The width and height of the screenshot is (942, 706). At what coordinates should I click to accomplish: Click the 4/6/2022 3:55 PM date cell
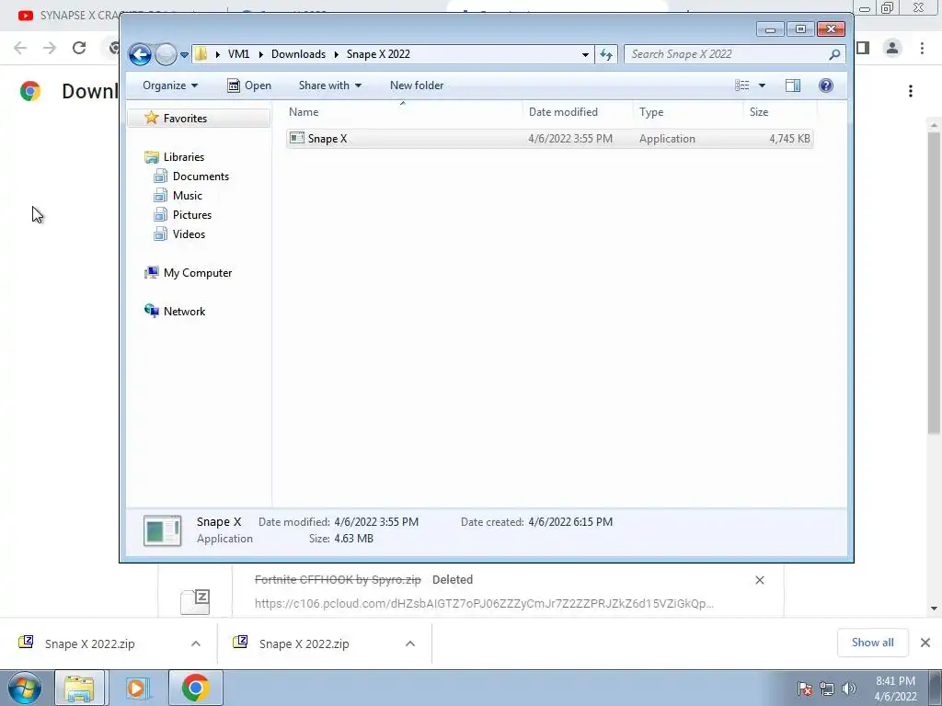click(x=570, y=139)
